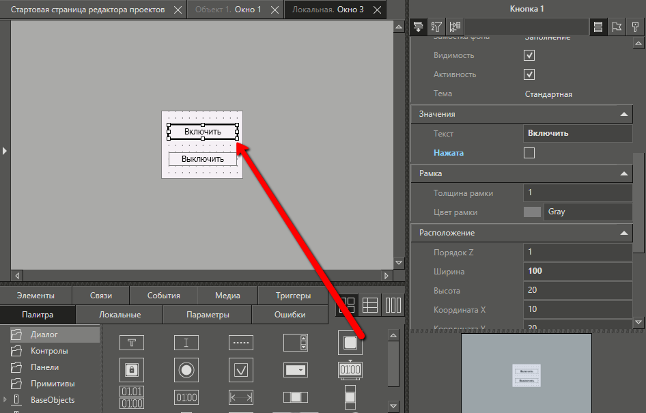Image resolution: width=646 pixels, height=413 pixels.
Task: Switch palette to large tile view
Action: point(348,305)
